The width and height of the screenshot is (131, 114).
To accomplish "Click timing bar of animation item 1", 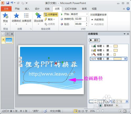I will click(116, 46).
